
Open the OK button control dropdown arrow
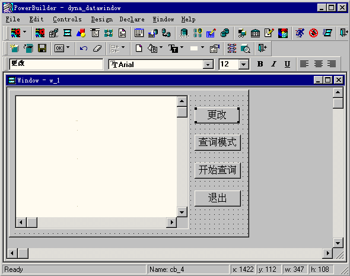coord(68,47)
